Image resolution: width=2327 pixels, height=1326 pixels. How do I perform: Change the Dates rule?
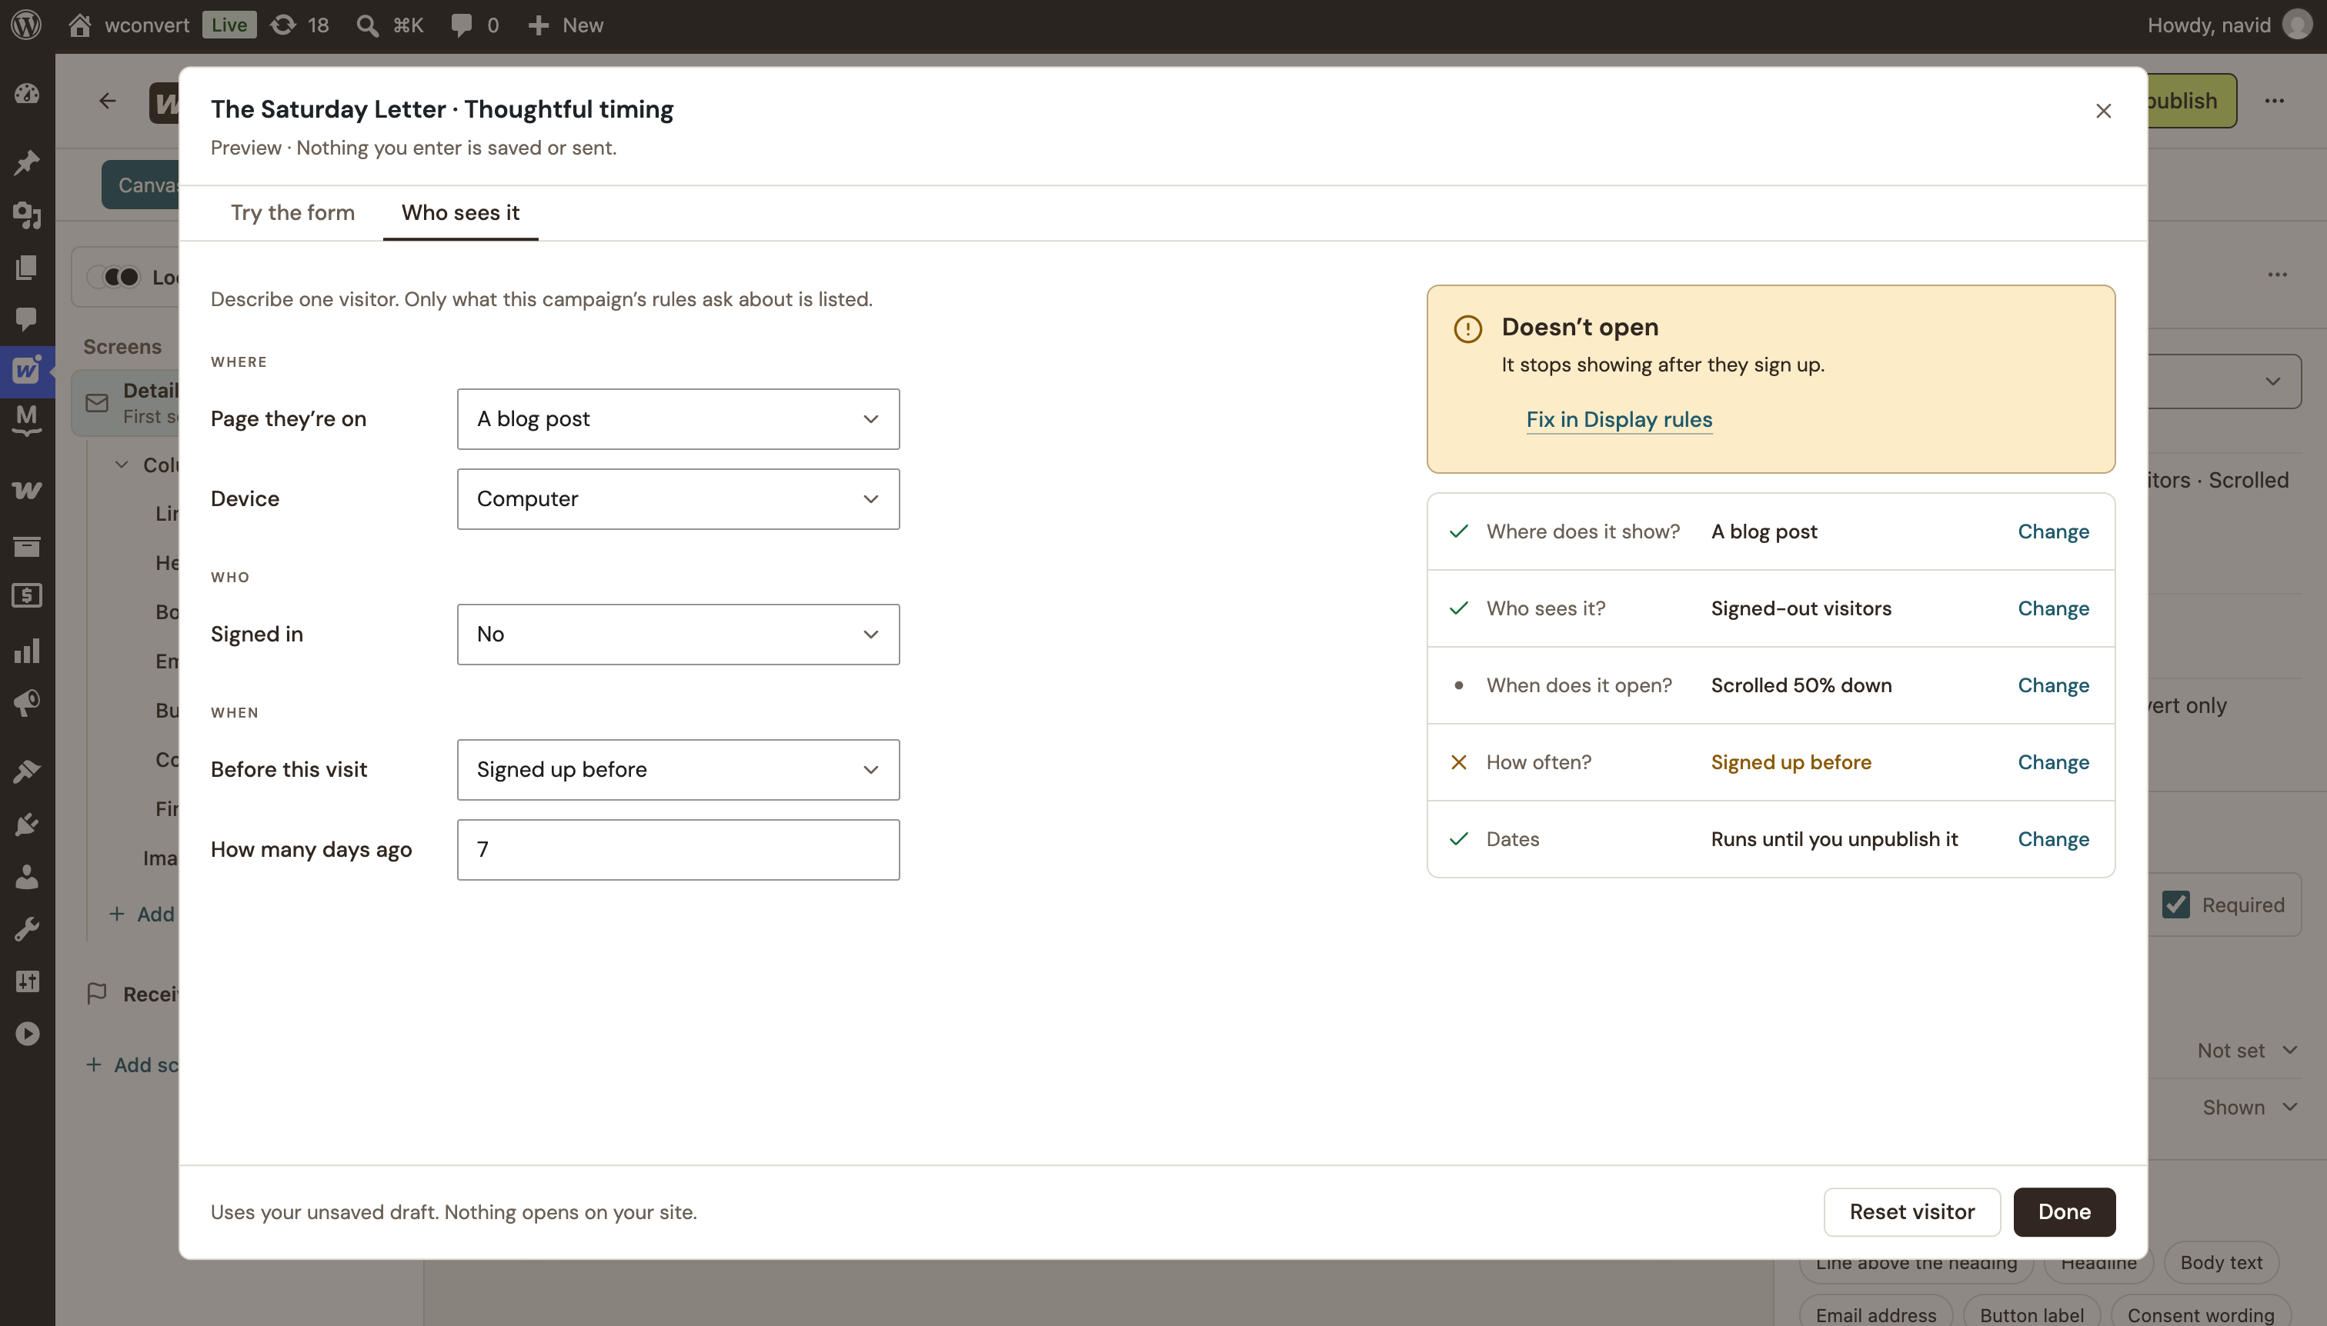tap(2053, 839)
